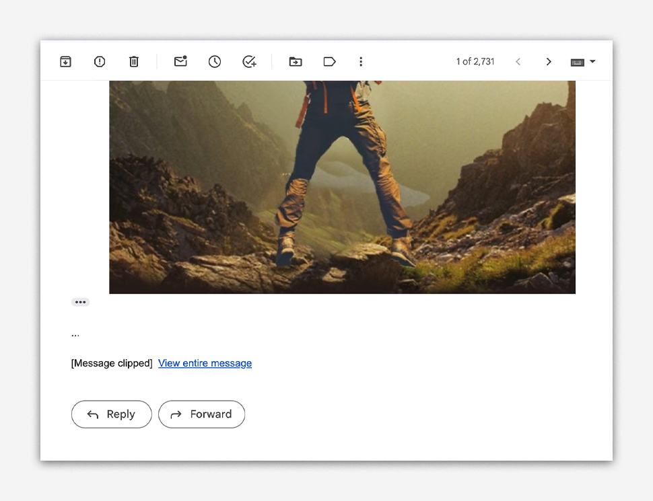Open the View entire message link
This screenshot has height=501, width=653.
click(205, 363)
